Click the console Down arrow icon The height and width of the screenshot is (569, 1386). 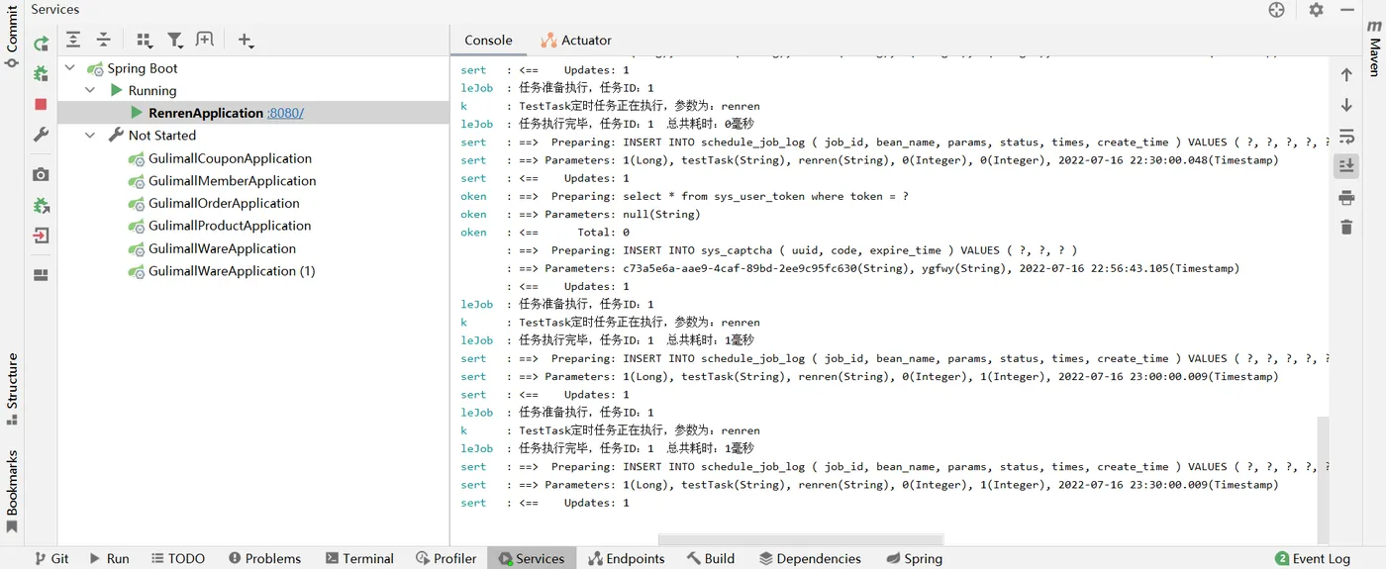[x=1346, y=105]
